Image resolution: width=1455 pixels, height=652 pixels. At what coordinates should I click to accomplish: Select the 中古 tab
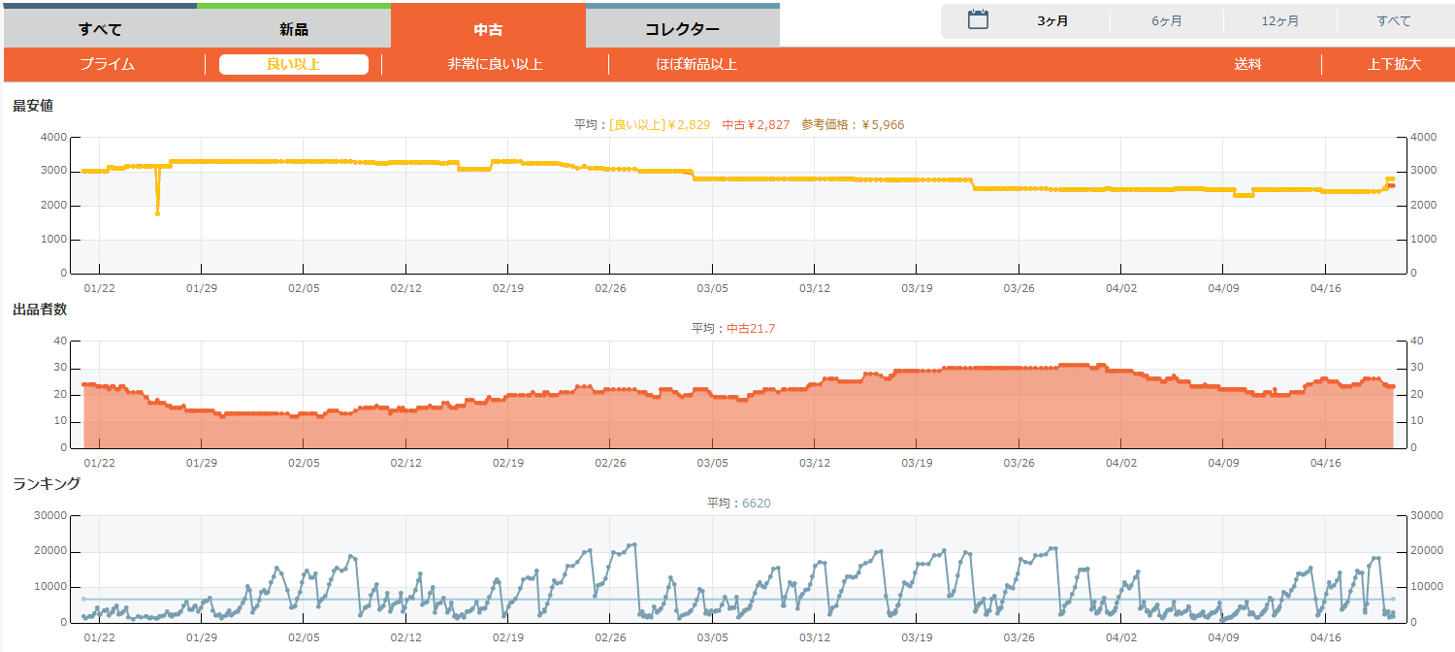[488, 29]
